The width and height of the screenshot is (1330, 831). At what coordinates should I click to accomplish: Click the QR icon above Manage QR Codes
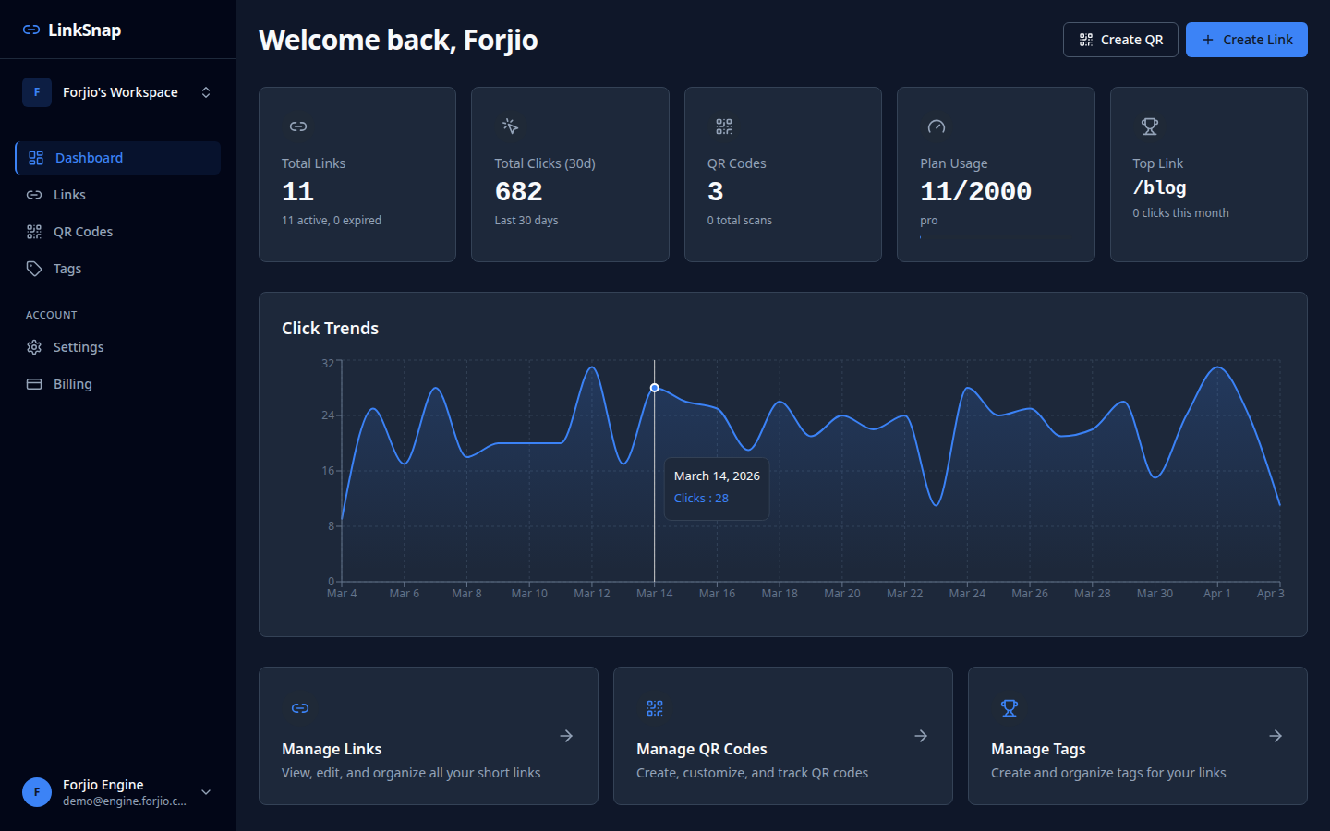pos(655,708)
